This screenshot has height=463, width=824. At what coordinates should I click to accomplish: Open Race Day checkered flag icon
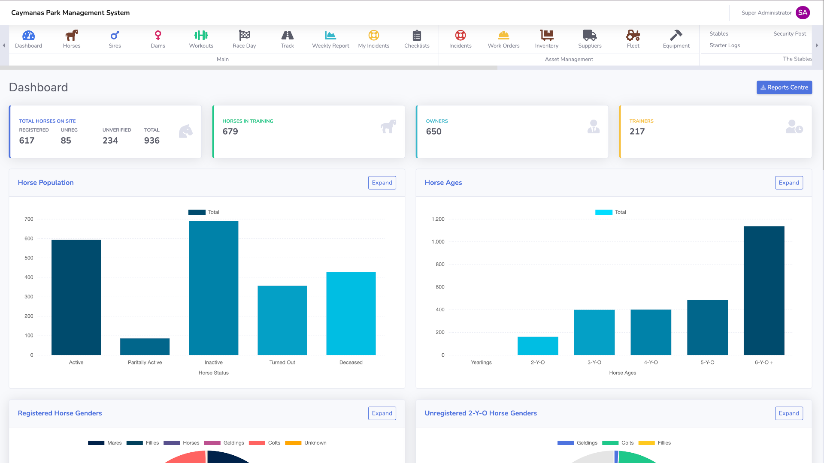click(244, 35)
